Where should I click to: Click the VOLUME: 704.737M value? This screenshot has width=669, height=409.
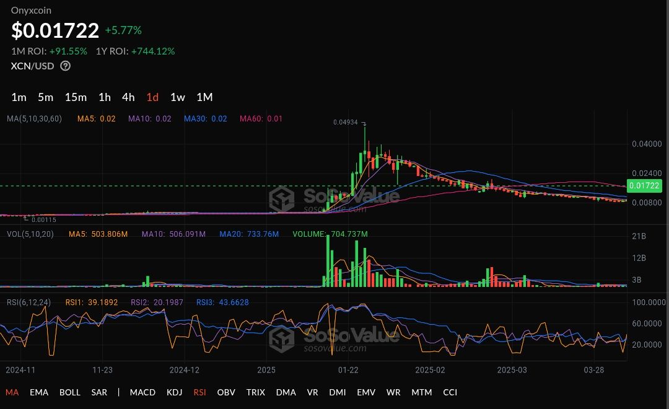click(x=330, y=234)
